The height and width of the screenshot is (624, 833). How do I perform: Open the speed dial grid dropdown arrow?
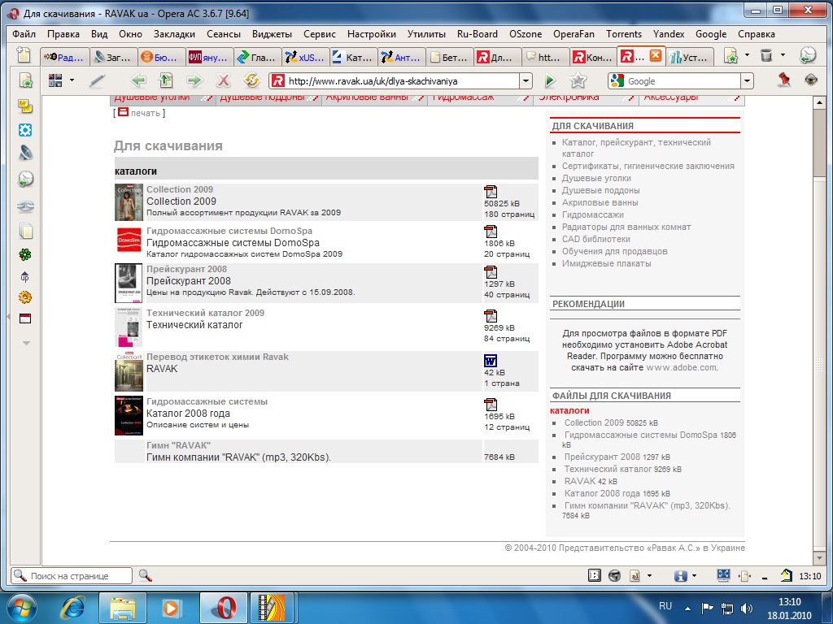72,80
